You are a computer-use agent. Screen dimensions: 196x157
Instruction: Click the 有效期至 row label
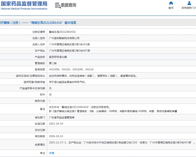40,136
